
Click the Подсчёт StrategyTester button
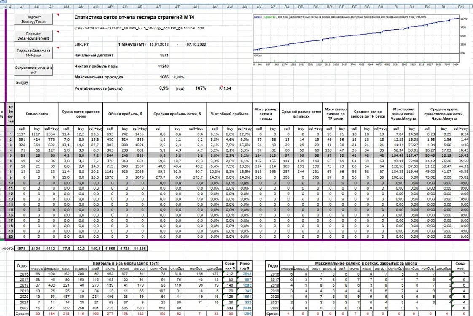[33, 19]
